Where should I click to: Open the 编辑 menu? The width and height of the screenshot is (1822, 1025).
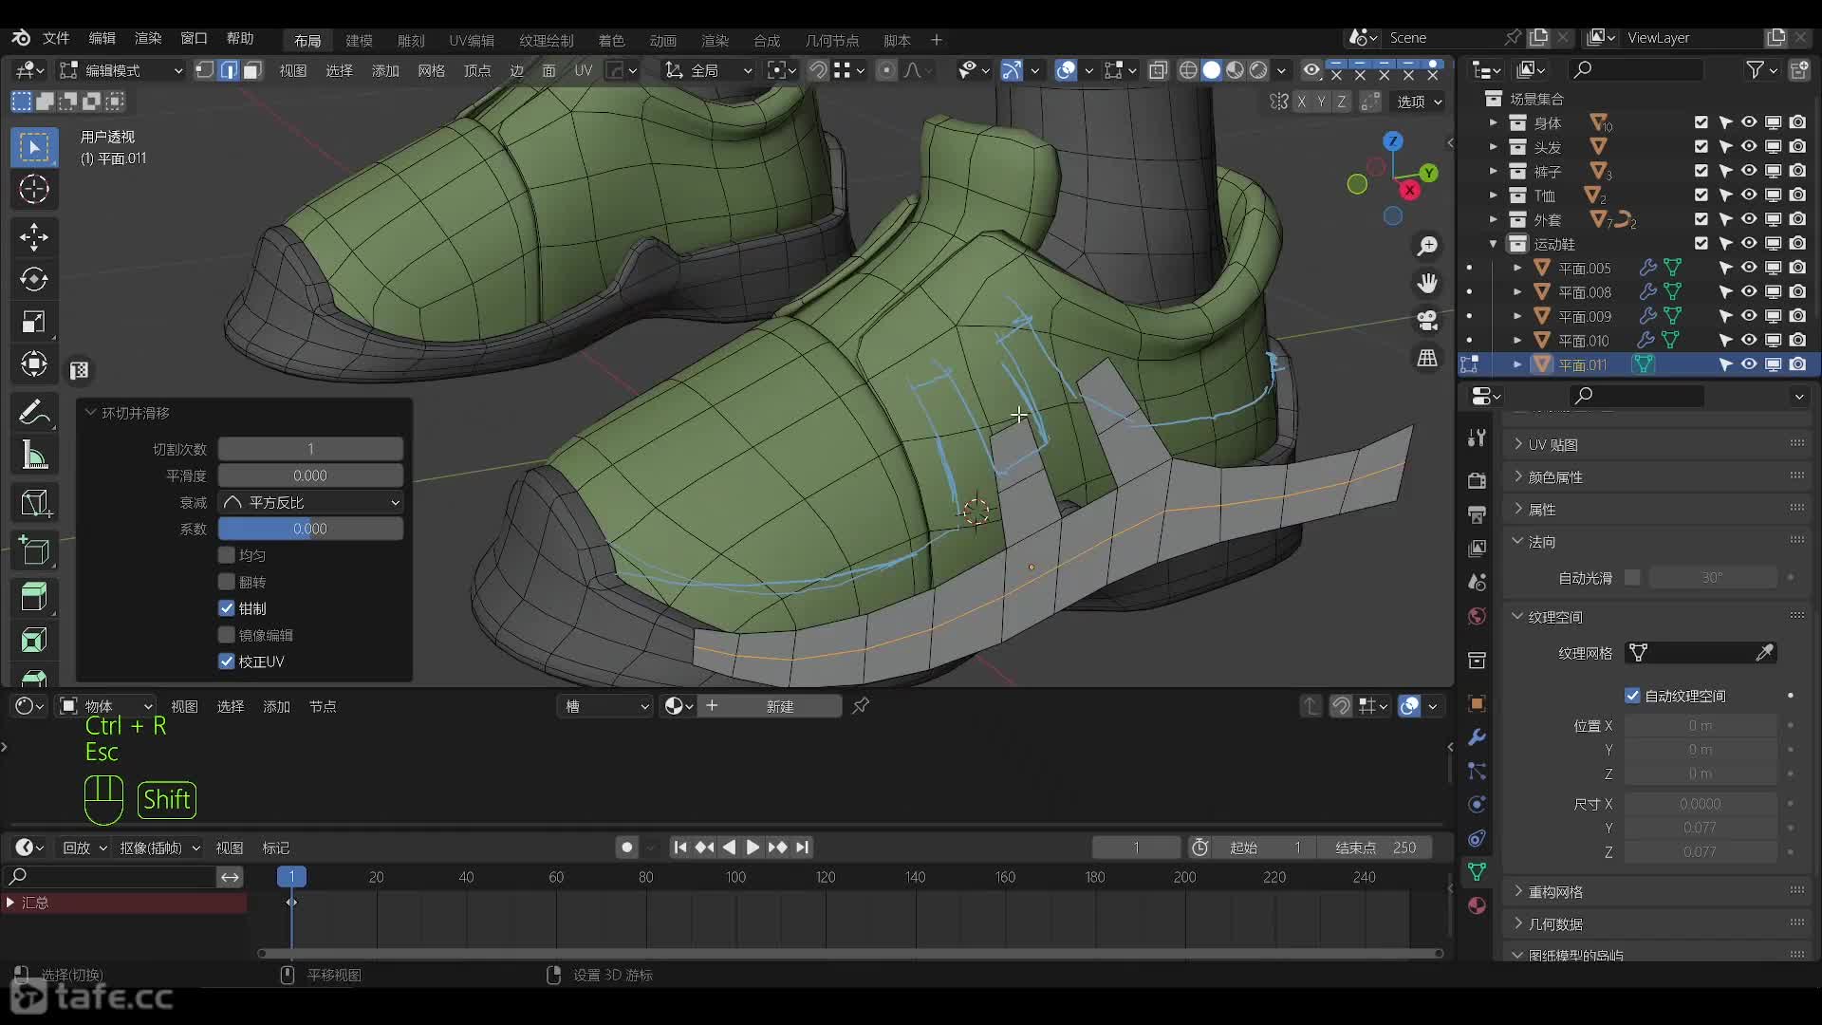click(102, 38)
